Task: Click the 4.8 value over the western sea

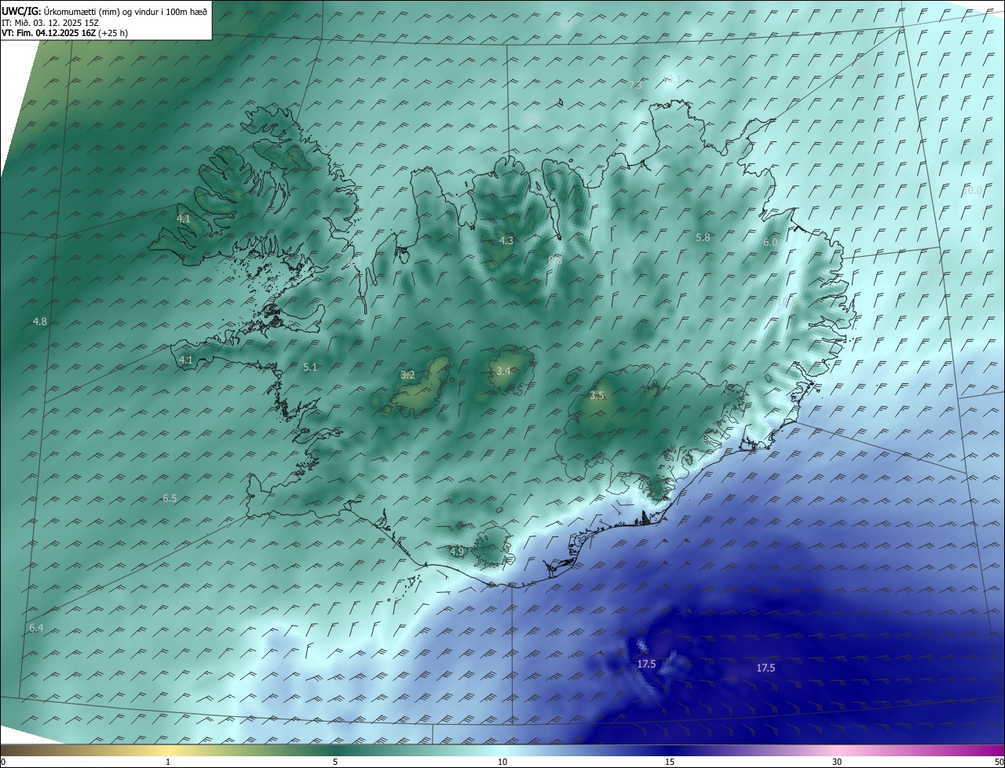Action: tap(40, 322)
